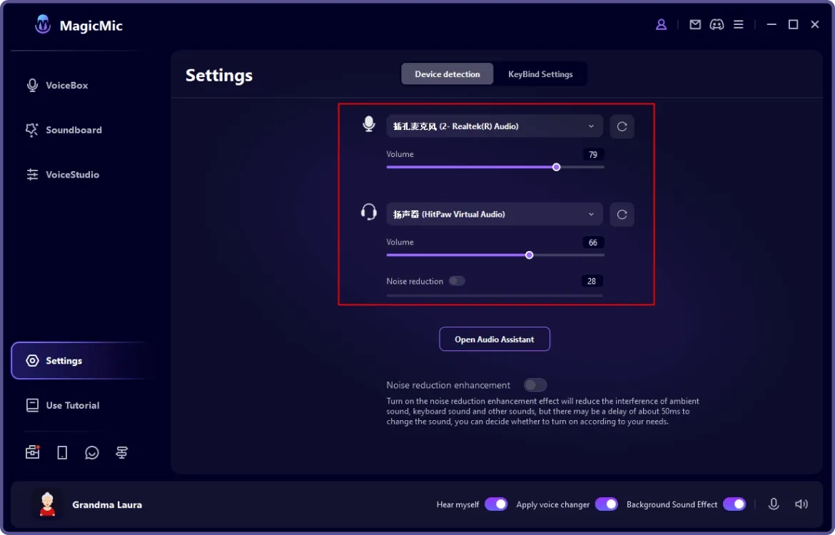This screenshot has width=835, height=535.
Task: Click the Open Audio Assistant button
Action: [495, 339]
